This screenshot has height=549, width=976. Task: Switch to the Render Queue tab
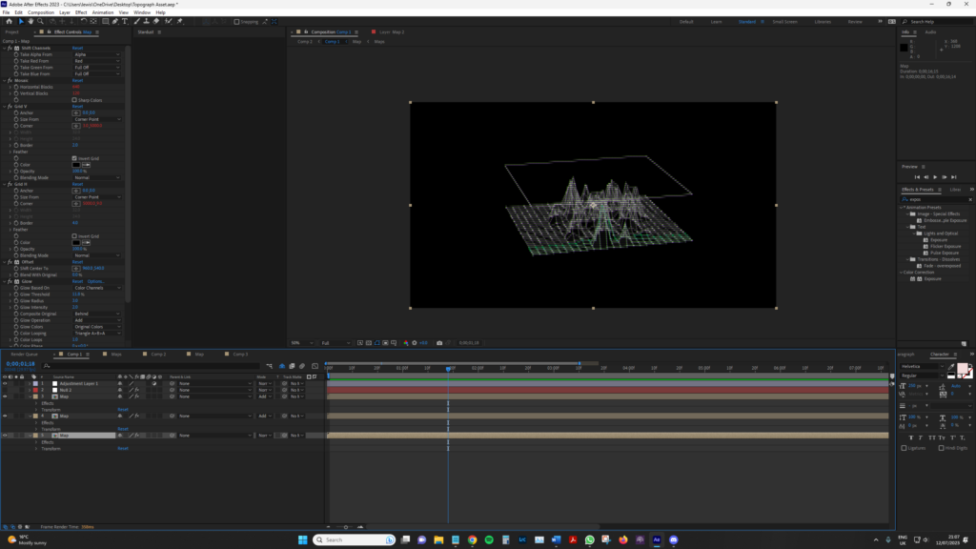[x=24, y=355]
